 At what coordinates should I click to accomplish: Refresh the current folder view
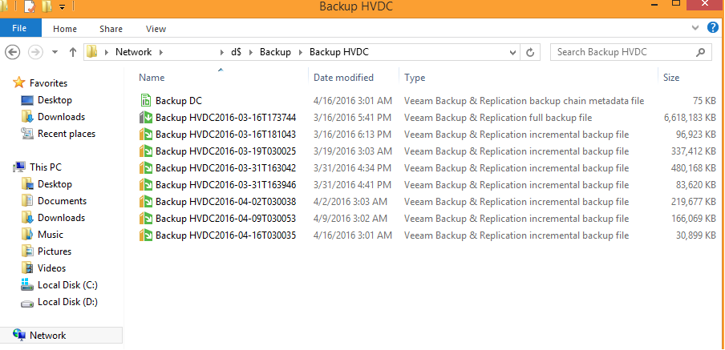pyautogui.click(x=530, y=52)
